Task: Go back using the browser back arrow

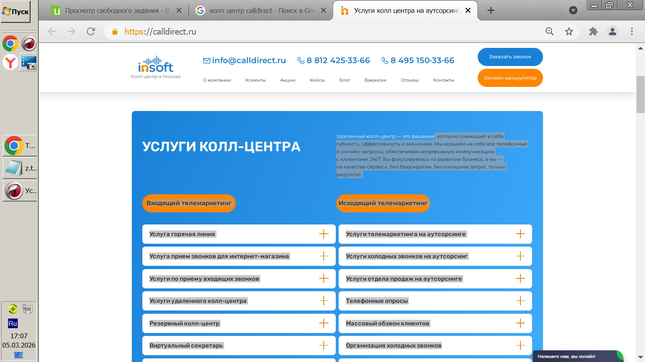Action: coord(52,31)
